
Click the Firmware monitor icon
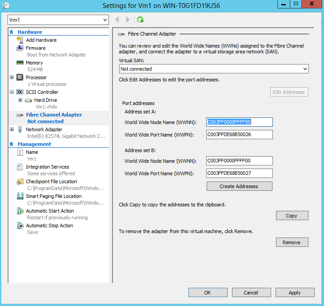coord(20,48)
